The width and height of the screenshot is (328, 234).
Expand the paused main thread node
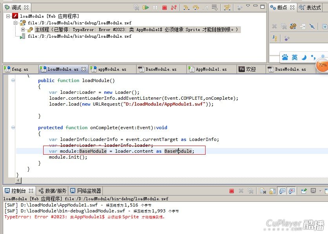click(x=23, y=29)
